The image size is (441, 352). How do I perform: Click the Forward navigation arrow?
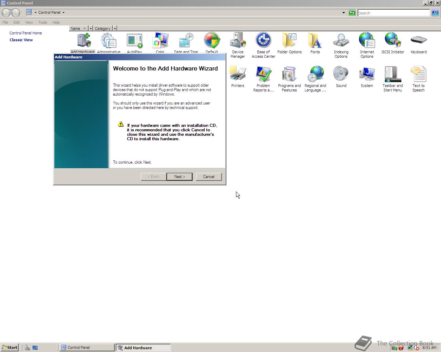tap(16, 13)
